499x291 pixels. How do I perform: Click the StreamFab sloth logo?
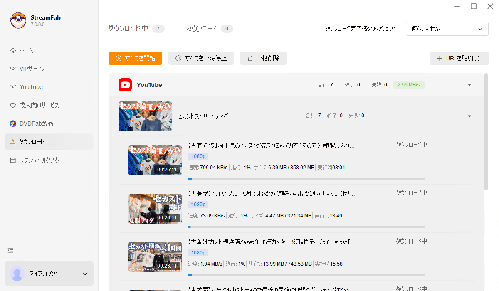point(18,20)
